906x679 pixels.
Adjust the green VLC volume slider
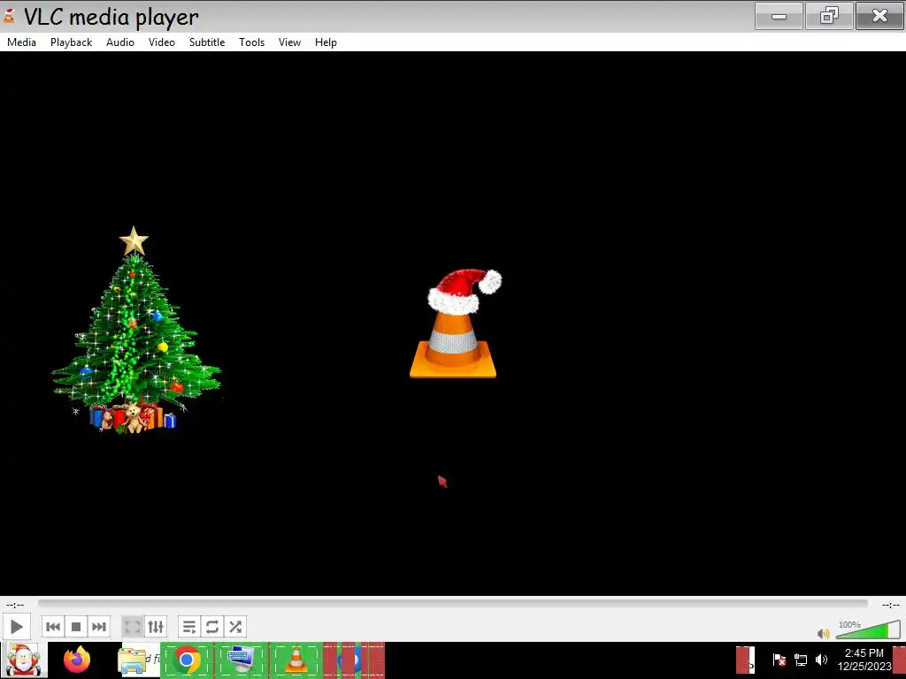868,629
